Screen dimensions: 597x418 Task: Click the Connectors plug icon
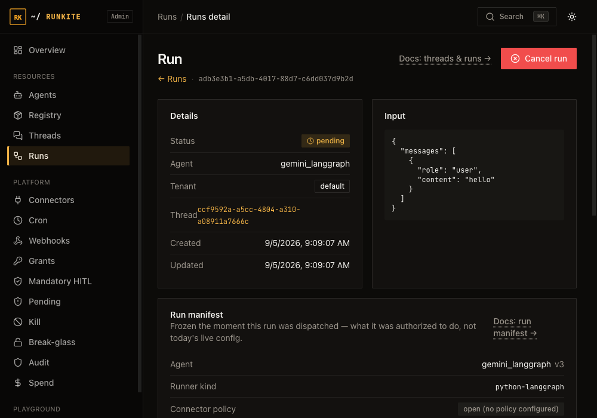[x=18, y=200]
